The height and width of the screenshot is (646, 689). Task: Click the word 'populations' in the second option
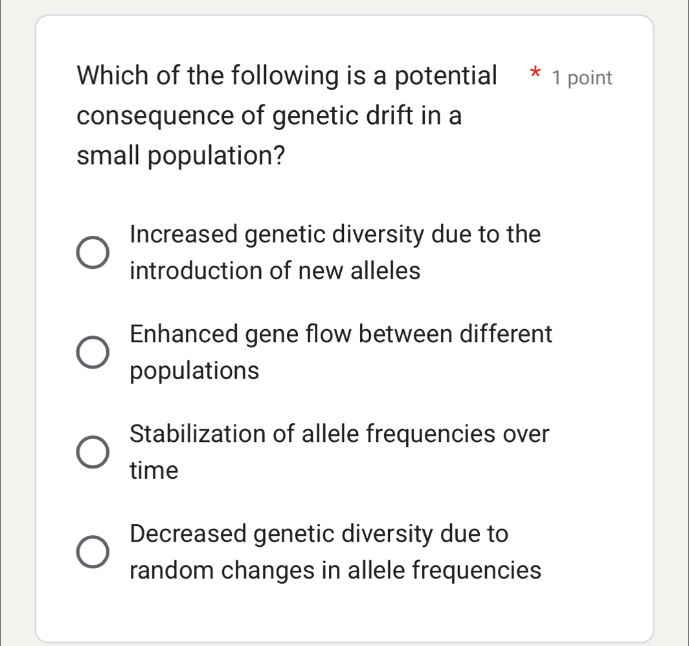coord(194,371)
